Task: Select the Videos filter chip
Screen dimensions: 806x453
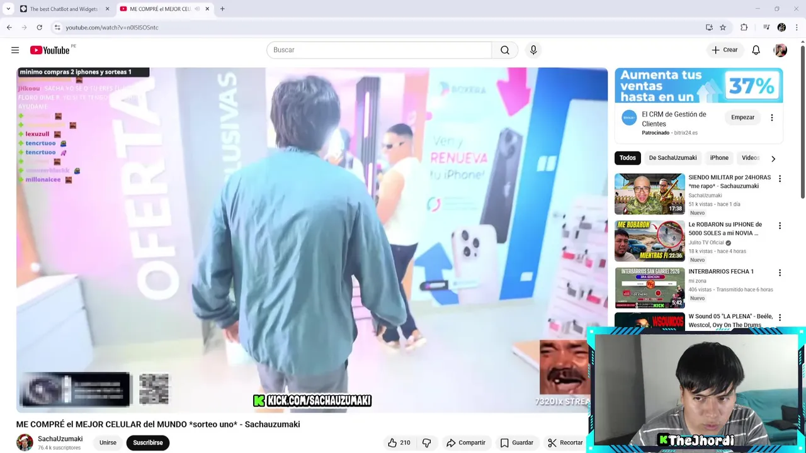Action: point(751,158)
